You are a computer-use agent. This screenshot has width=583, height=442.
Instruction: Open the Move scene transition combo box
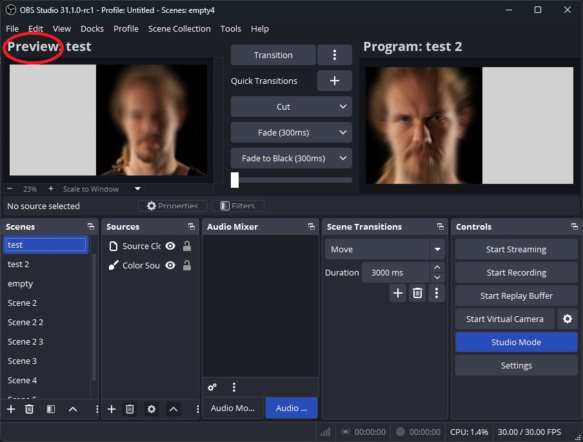click(385, 249)
